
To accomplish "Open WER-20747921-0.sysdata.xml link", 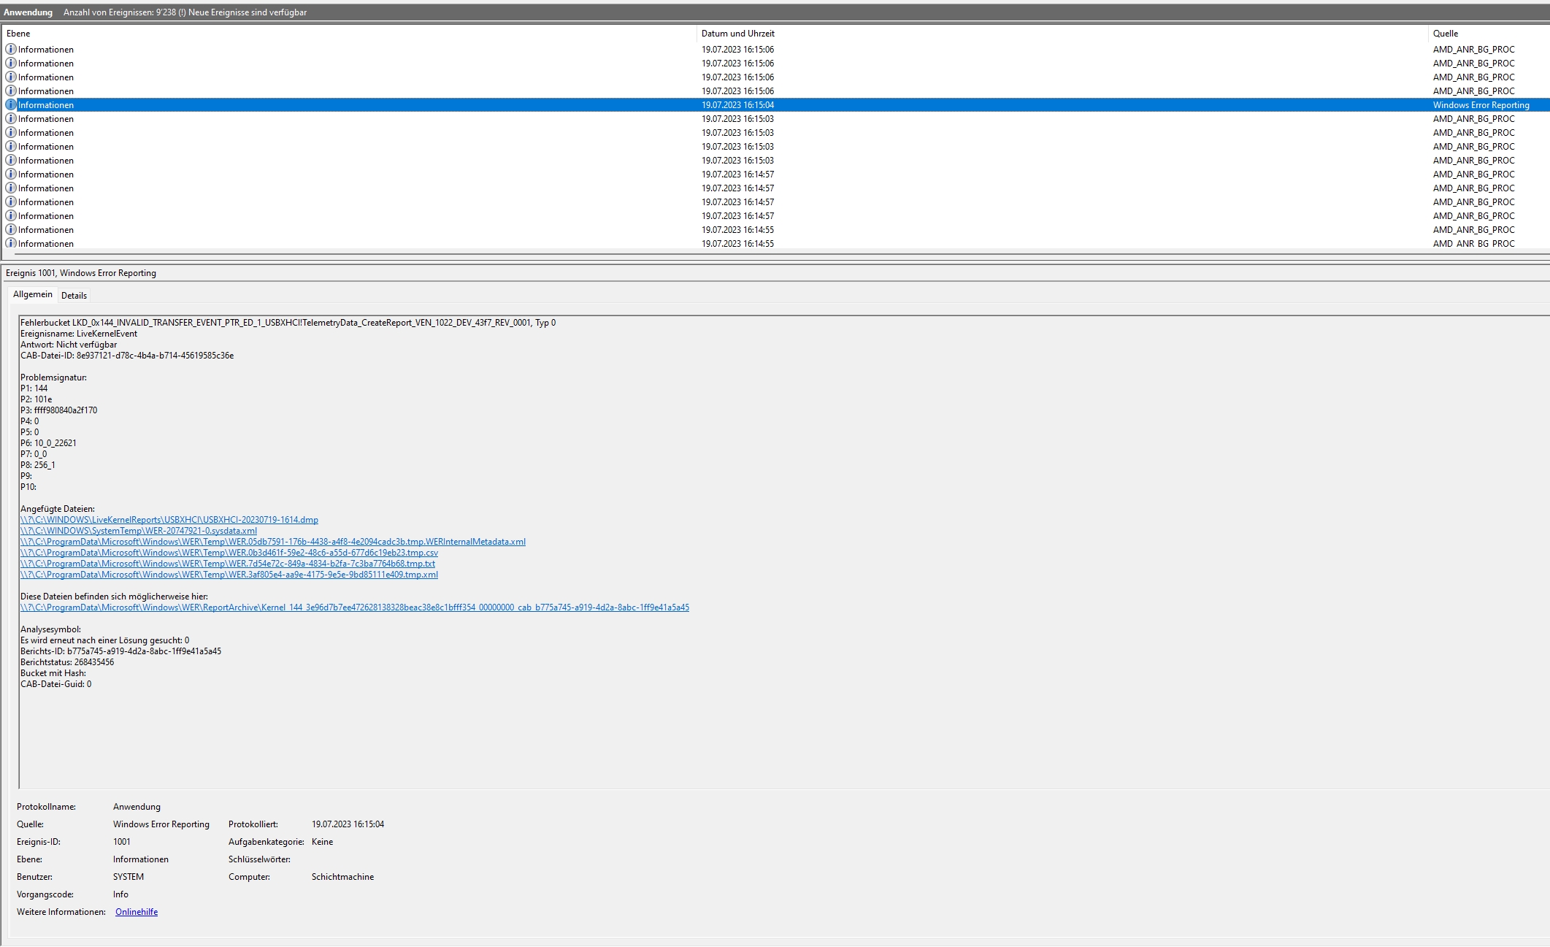I will (139, 531).
